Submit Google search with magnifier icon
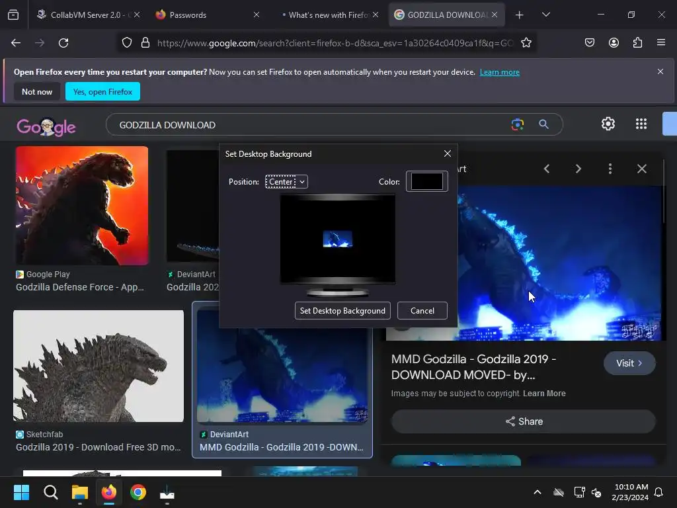Image resolution: width=677 pixels, height=508 pixels. click(x=543, y=124)
